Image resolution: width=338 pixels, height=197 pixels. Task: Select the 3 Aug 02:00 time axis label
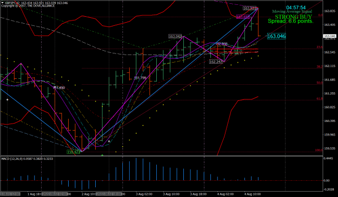click(144, 194)
